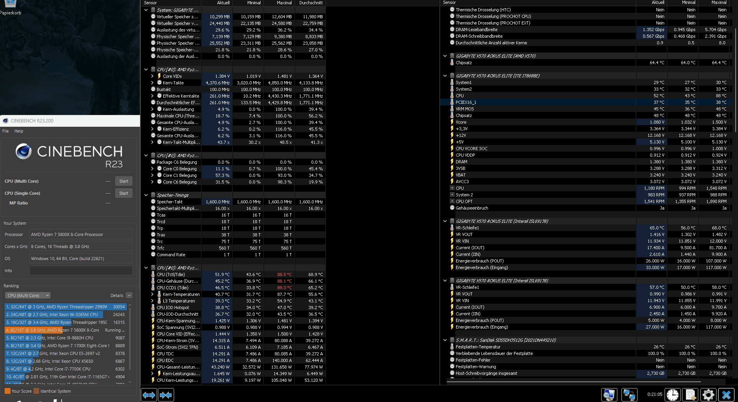Click lightning icon beside Core VIDs
Screen dimensions: 738x402
click(159, 76)
